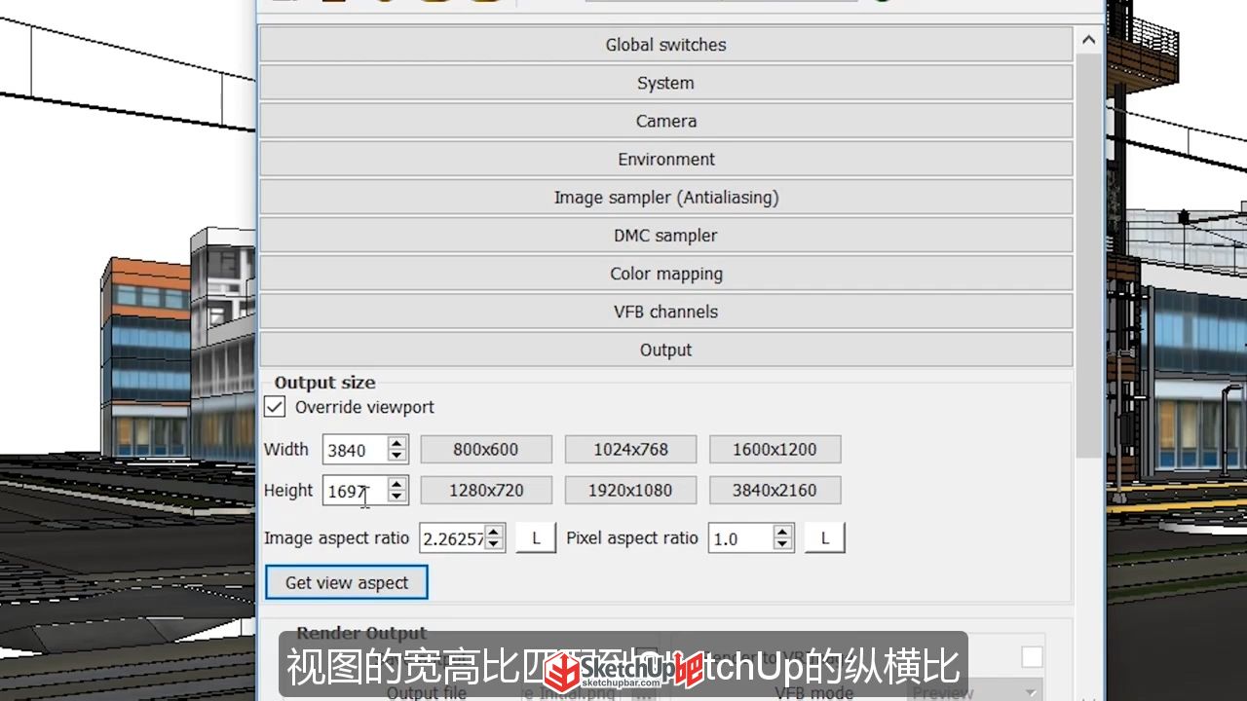Expand the DMC sampler rollout
This screenshot has width=1247, height=701.
(x=665, y=236)
